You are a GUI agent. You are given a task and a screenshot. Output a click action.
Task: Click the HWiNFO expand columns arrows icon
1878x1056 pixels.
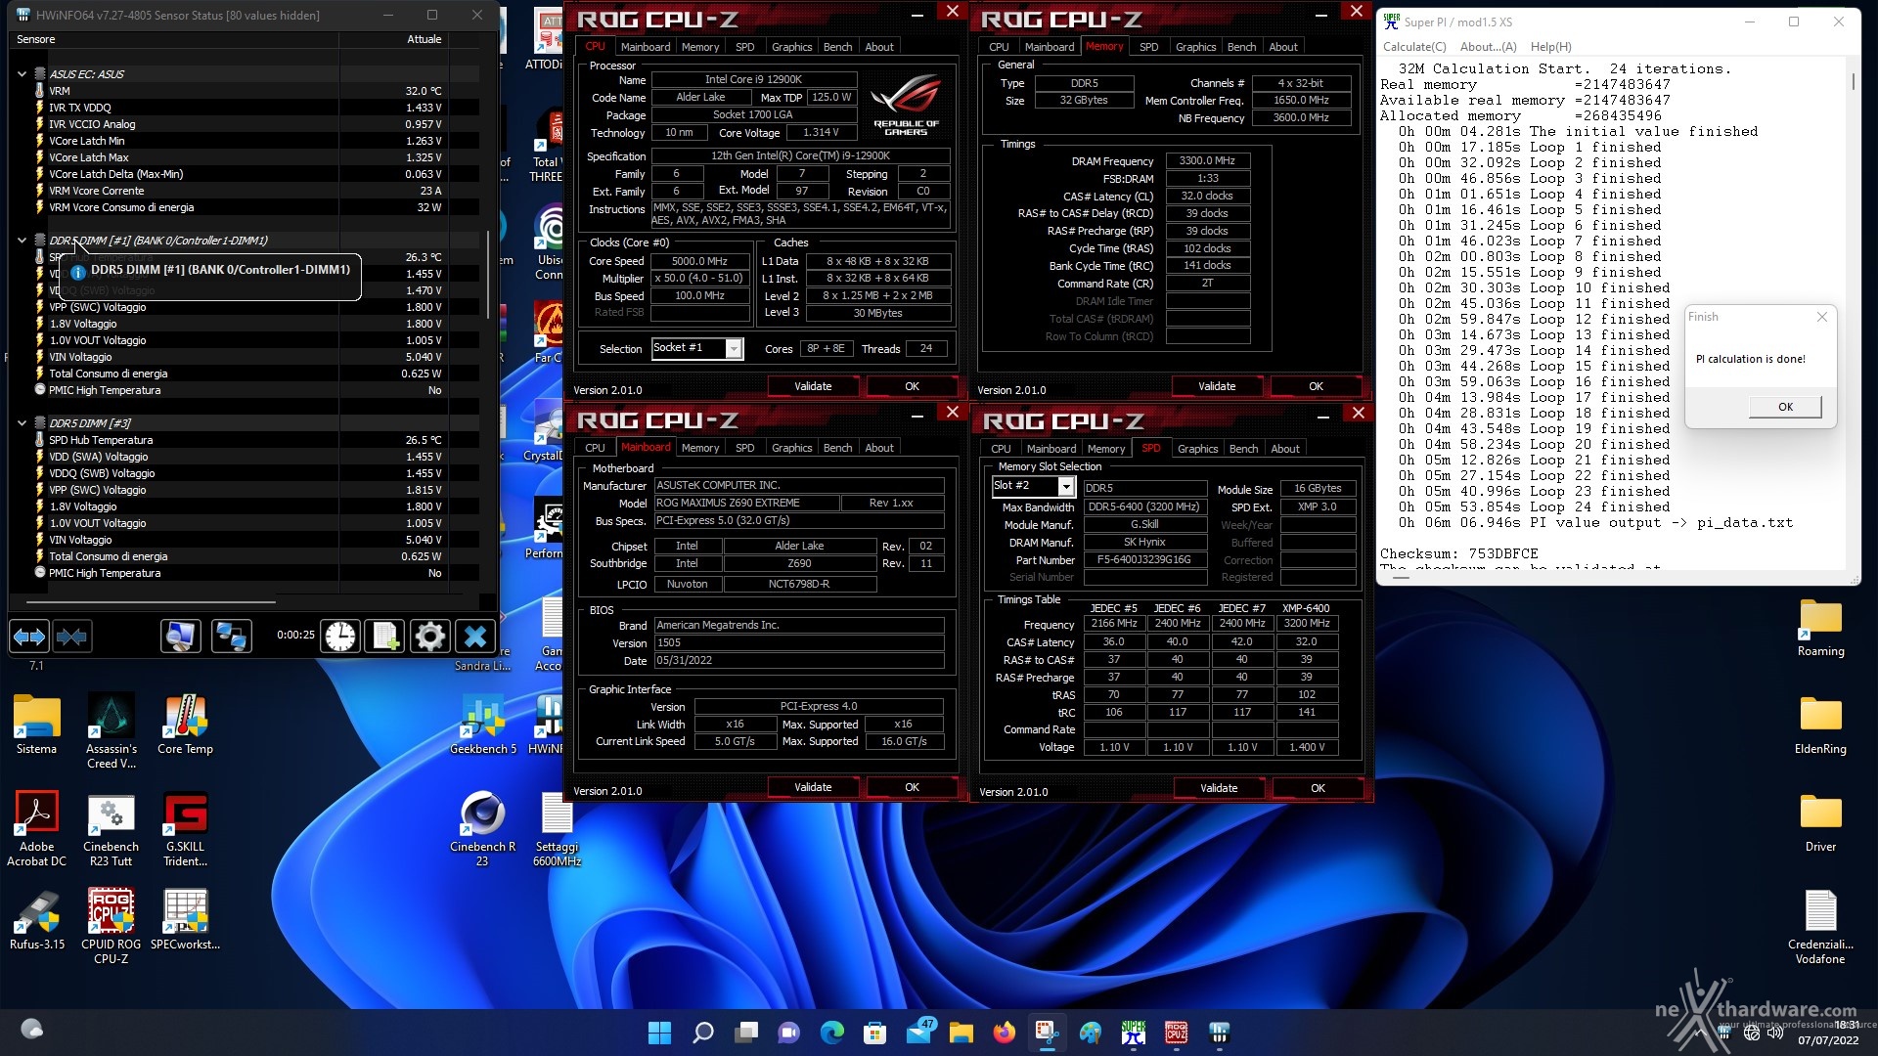point(29,637)
